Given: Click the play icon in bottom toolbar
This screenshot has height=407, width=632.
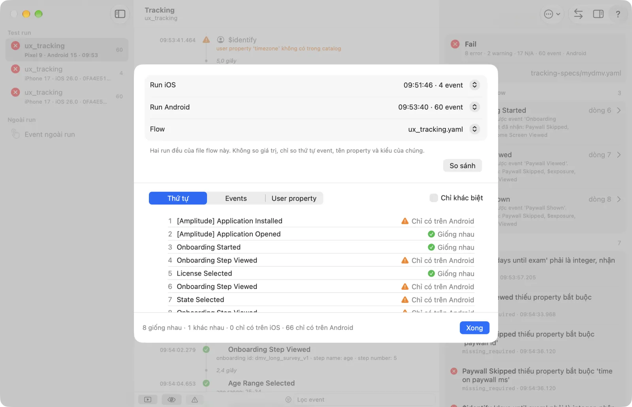Looking at the screenshot, I should click(x=148, y=399).
